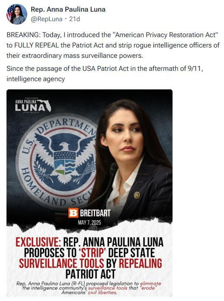Click the congressional lapel pin on jacket
The image size is (224, 301).
click(x=137, y=195)
